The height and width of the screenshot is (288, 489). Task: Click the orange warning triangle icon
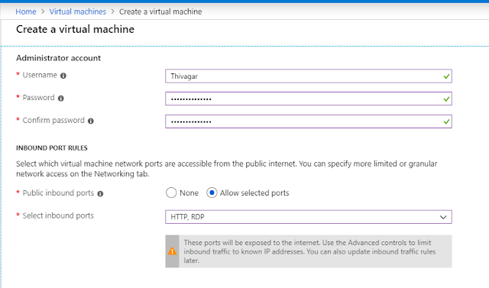pyautogui.click(x=172, y=251)
